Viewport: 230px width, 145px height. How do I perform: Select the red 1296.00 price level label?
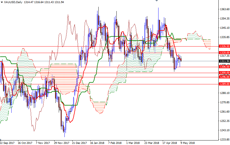point(224,77)
